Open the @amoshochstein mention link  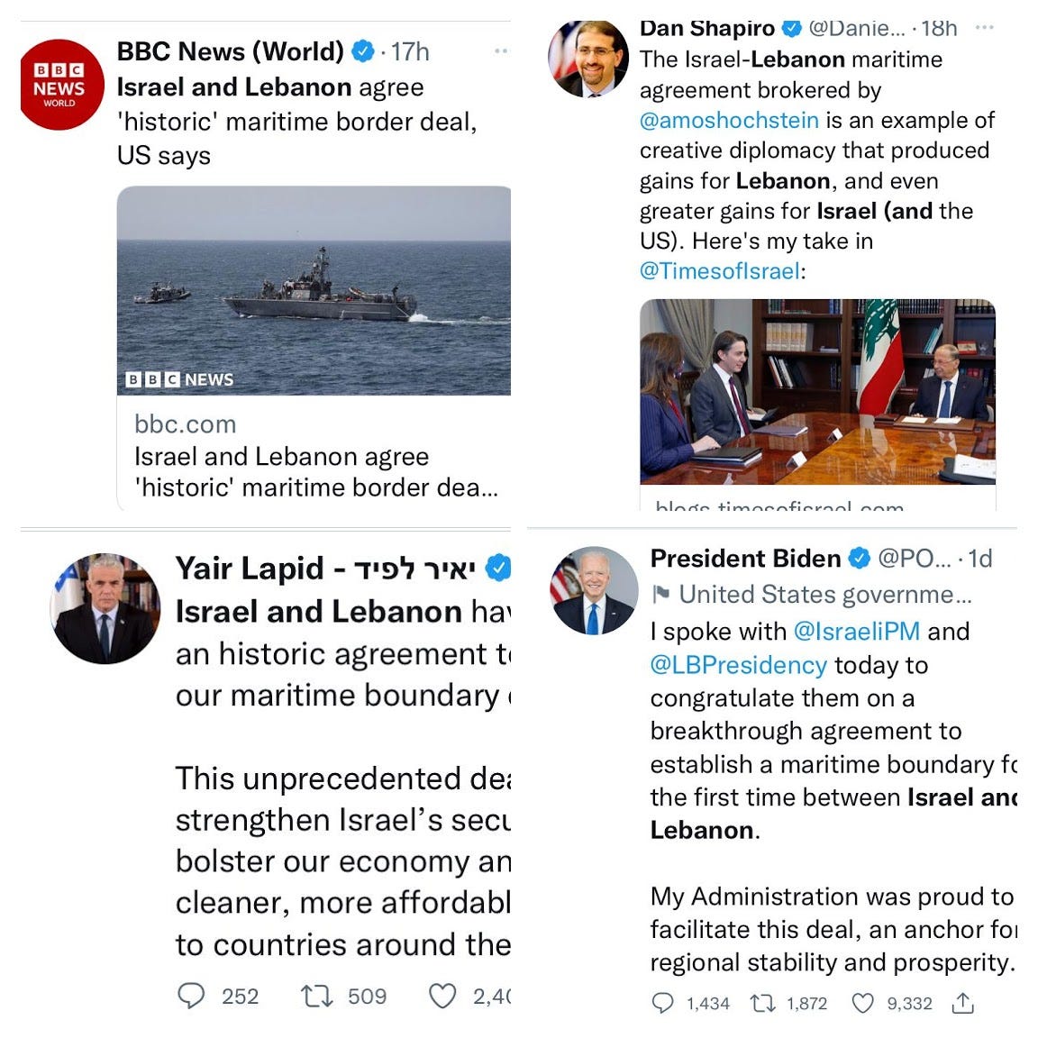pos(729,121)
